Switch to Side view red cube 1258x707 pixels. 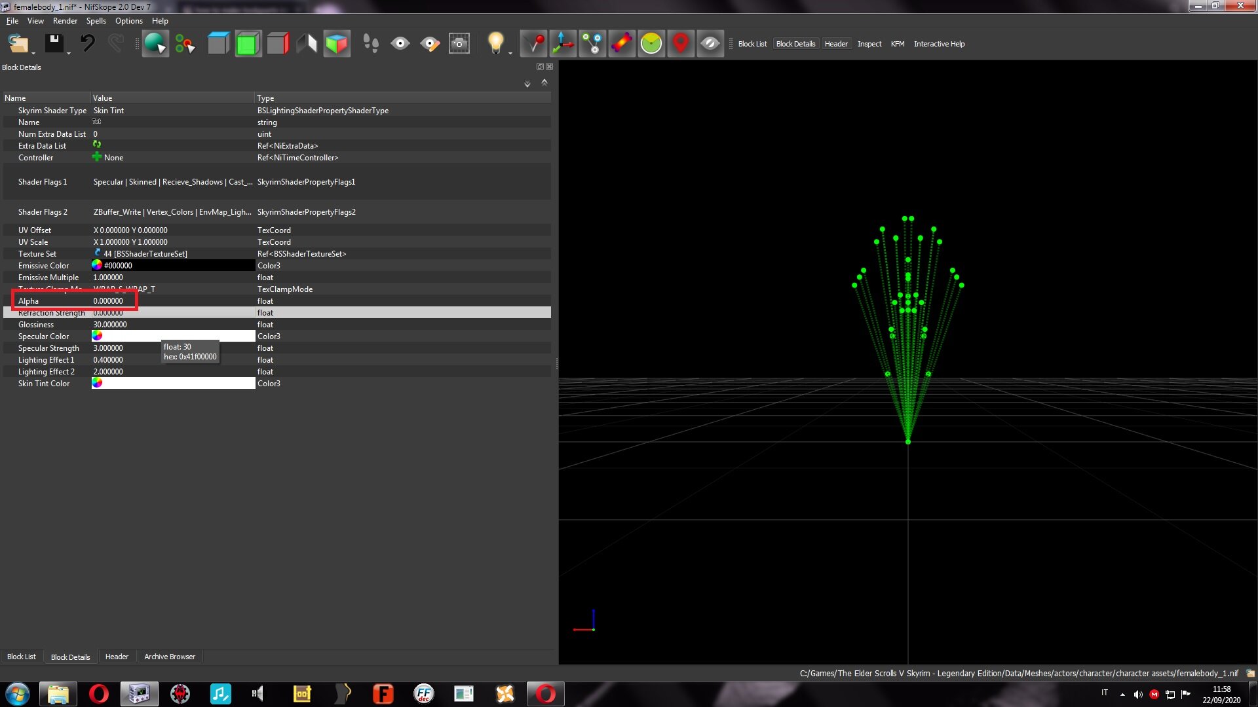(278, 44)
